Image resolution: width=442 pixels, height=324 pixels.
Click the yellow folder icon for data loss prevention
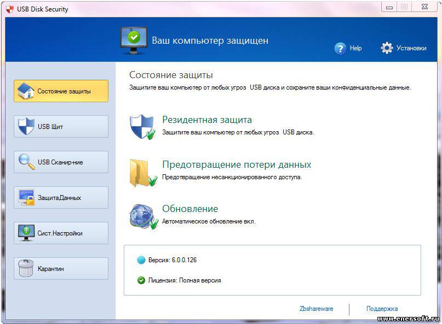pos(143,173)
